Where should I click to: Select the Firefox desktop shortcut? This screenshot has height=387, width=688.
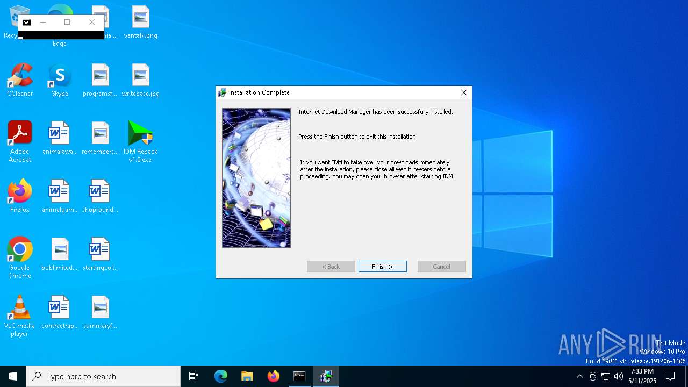pyautogui.click(x=20, y=196)
